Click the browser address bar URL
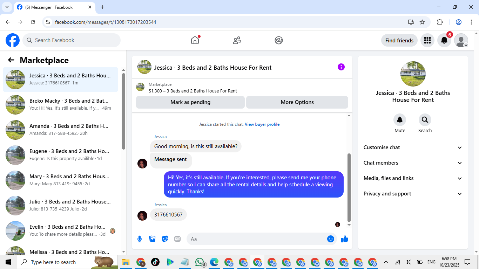The width and height of the screenshot is (479, 269). tap(106, 22)
